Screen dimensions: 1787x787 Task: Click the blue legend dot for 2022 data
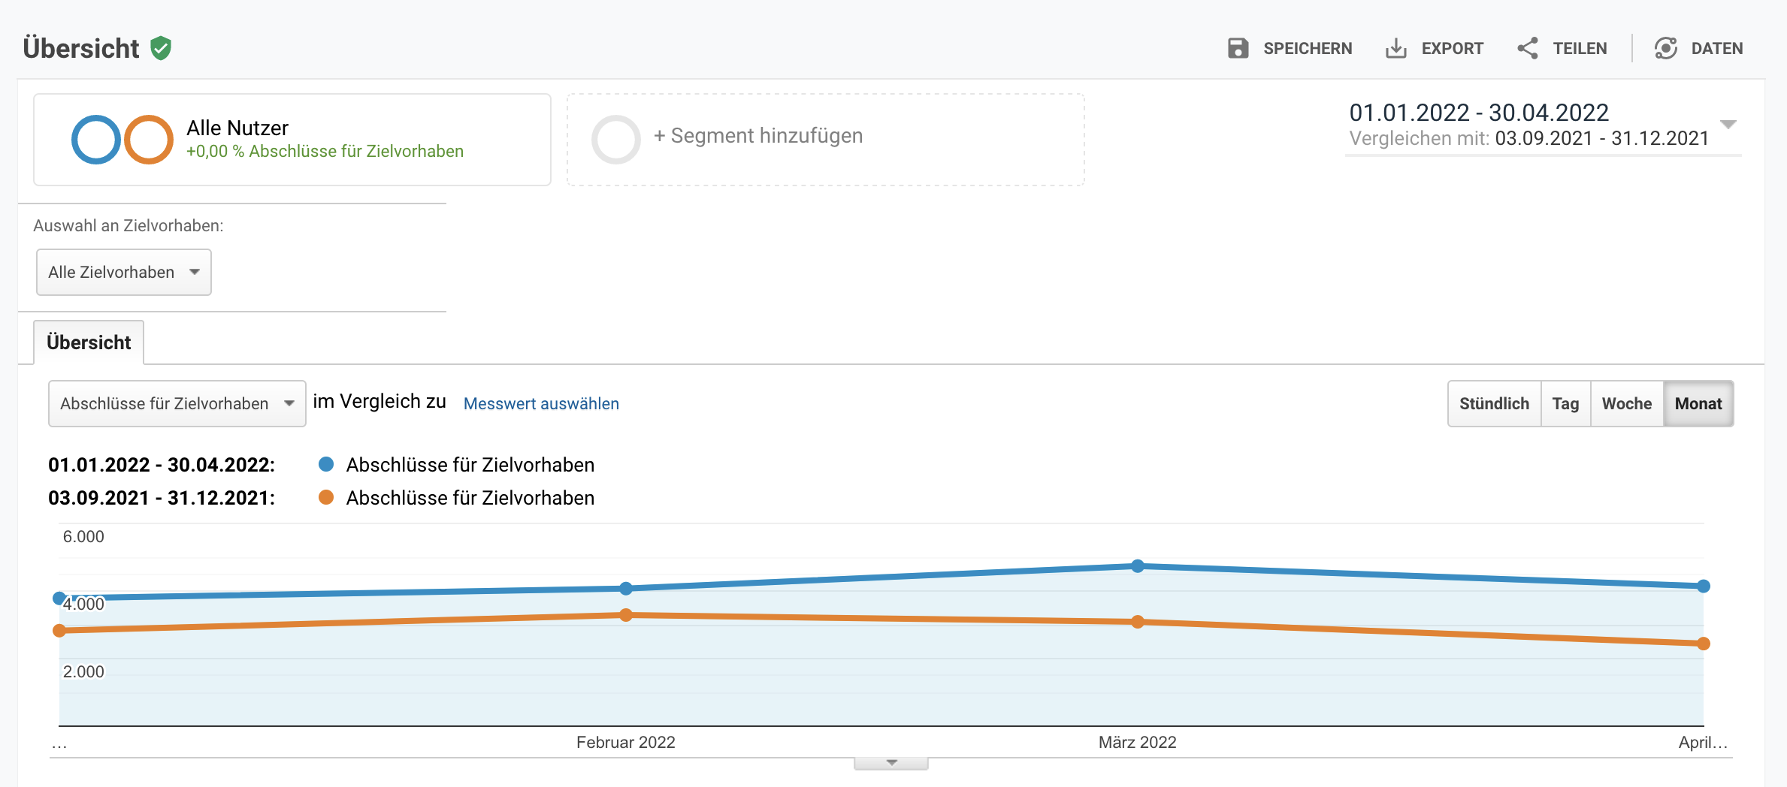click(x=326, y=464)
